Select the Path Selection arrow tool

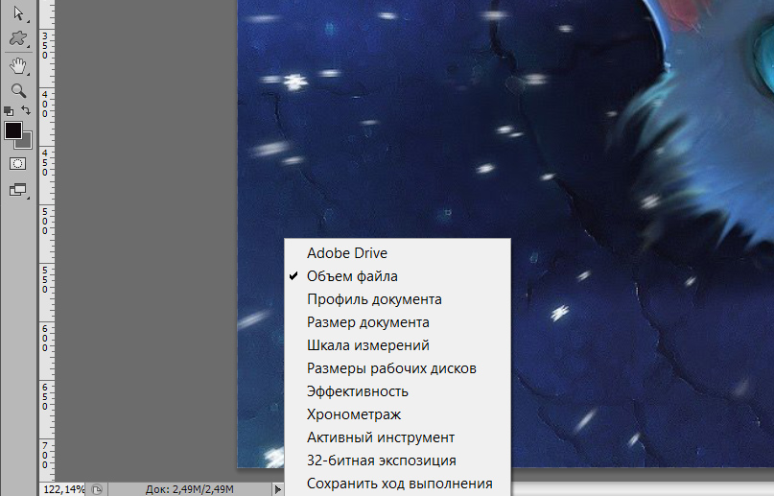pos(17,13)
